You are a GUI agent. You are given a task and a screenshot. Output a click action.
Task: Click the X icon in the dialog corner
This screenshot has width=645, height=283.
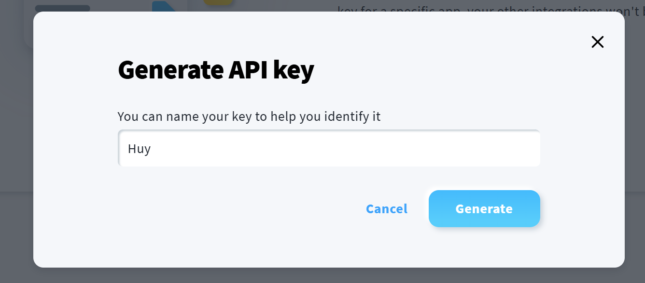pyautogui.click(x=597, y=42)
